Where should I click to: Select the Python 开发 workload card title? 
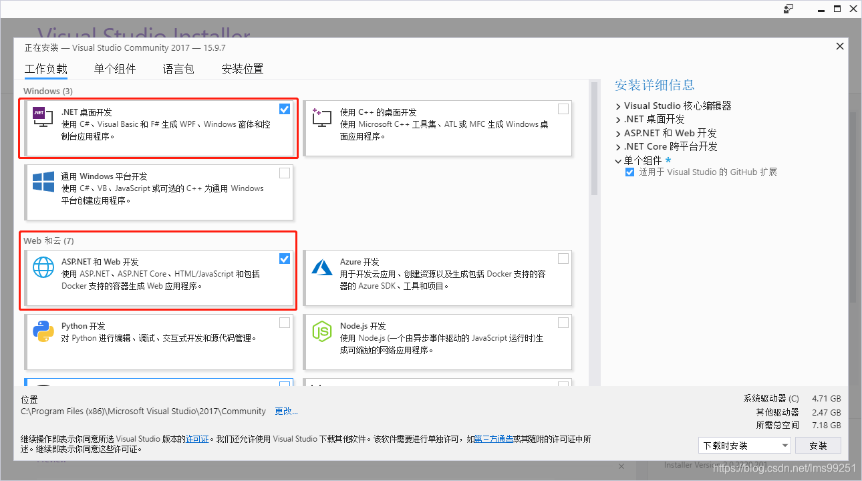tap(84, 326)
